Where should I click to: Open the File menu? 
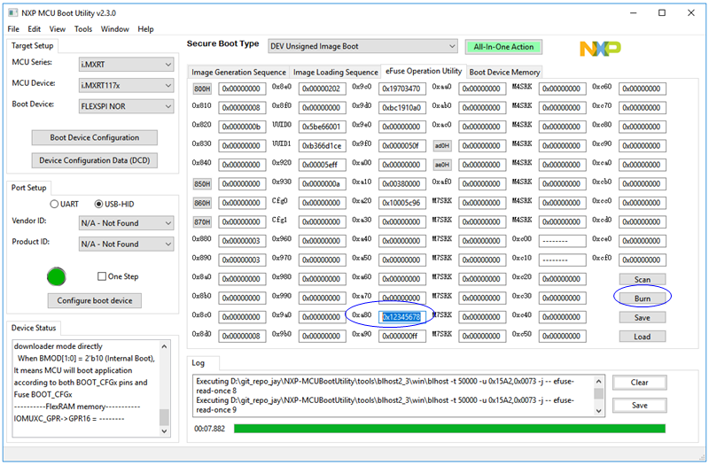click(x=13, y=29)
